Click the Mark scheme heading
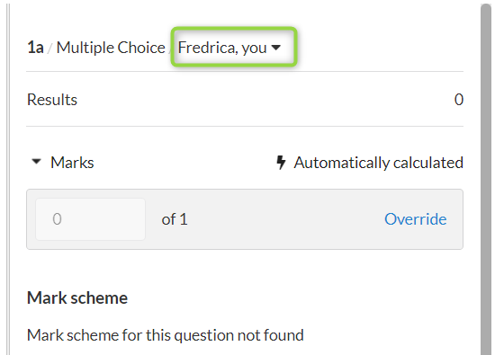Screen dimensions: 495x355 click(77, 297)
